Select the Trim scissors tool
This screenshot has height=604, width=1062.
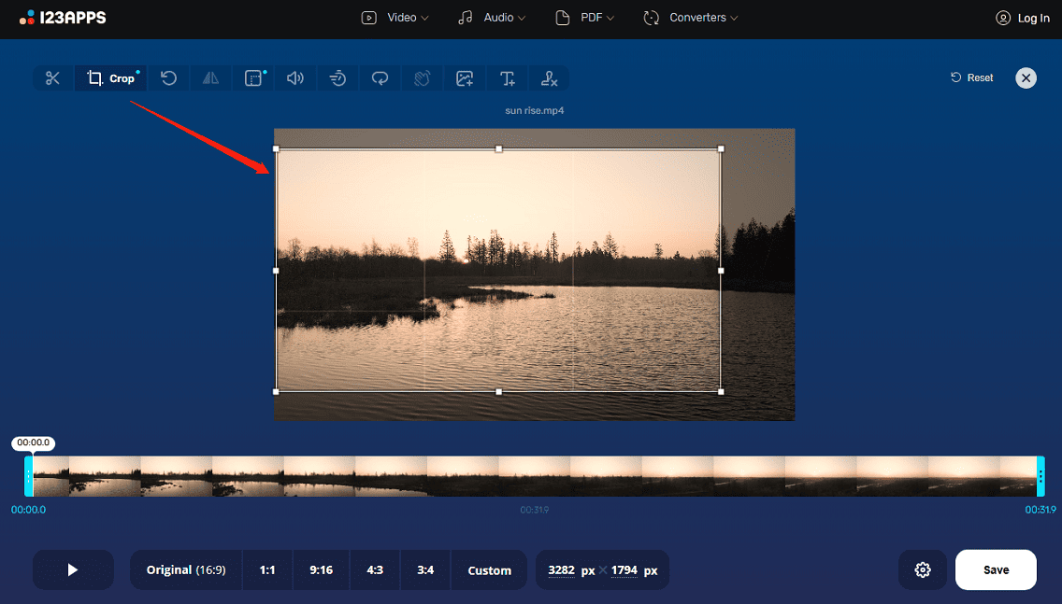(51, 77)
